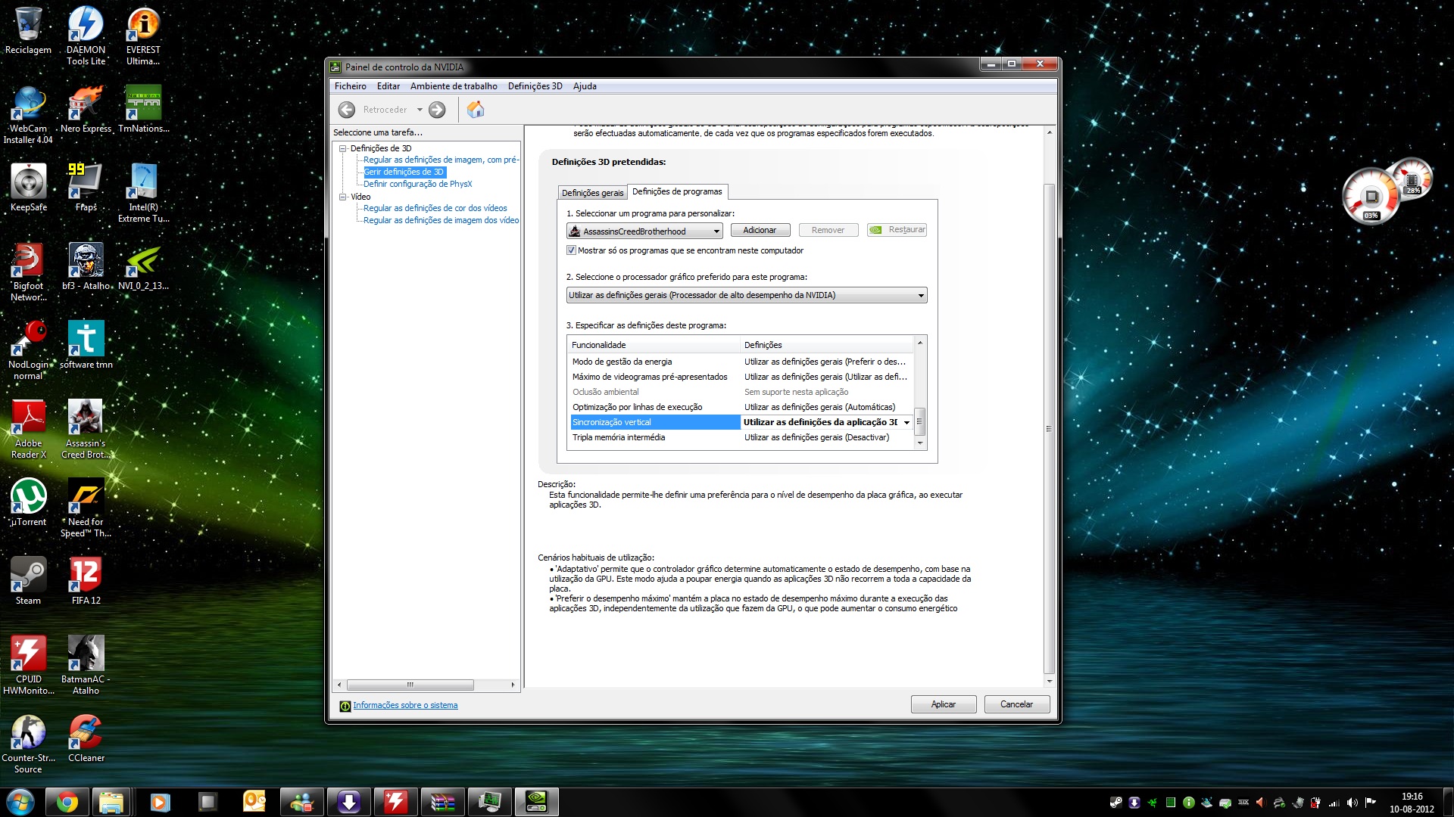Viewport: 1454px width, 817px height.
Task: Open the Reciclagem desktop icon
Action: pyautogui.click(x=28, y=31)
